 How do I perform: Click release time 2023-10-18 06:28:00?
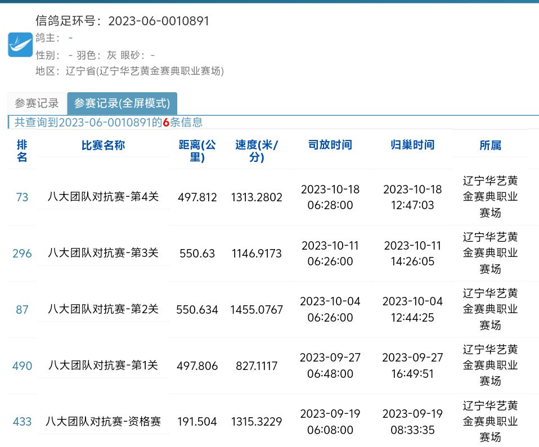click(330, 197)
